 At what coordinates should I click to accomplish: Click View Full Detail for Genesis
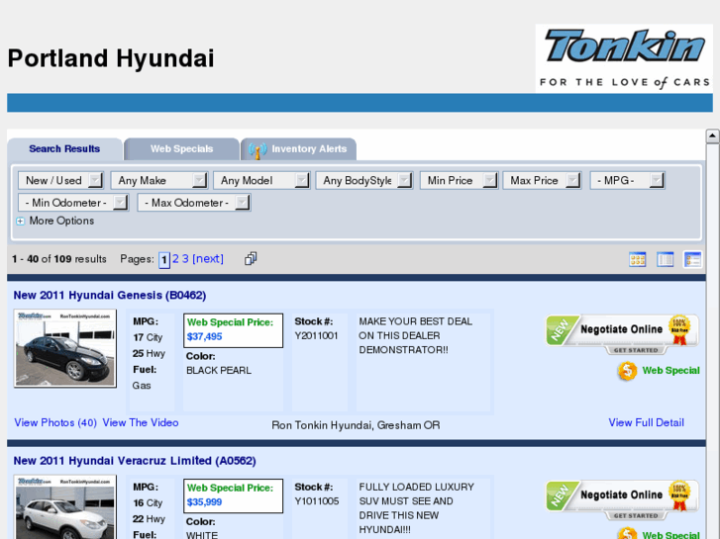pyautogui.click(x=646, y=422)
